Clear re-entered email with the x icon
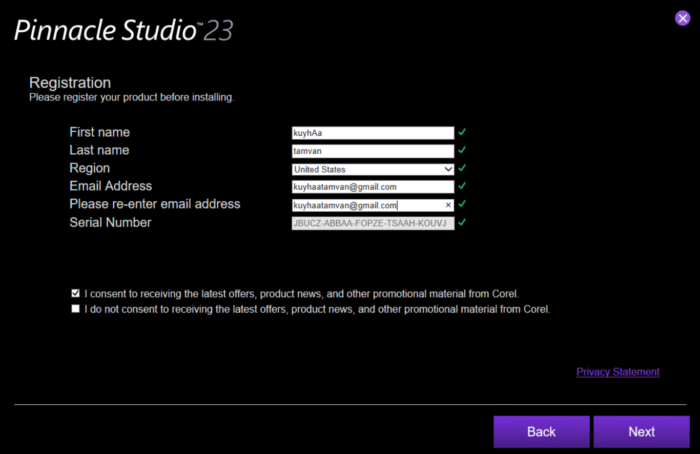Viewport: 700px width, 454px height. coord(448,205)
